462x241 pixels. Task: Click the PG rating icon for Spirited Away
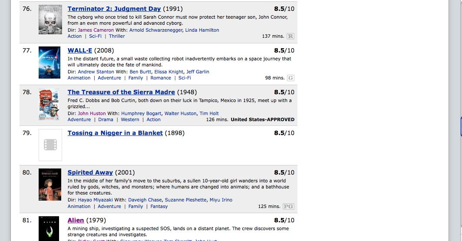coord(288,207)
